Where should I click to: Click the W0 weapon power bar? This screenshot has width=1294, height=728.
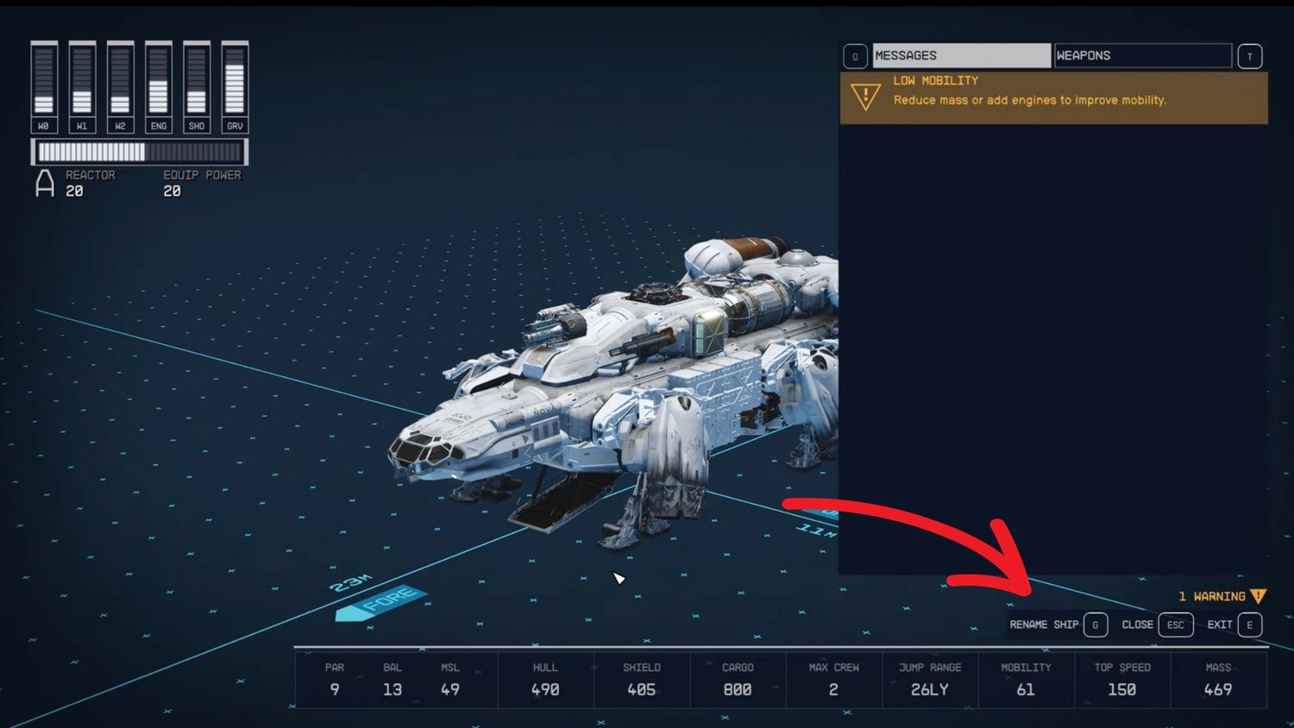coord(44,80)
